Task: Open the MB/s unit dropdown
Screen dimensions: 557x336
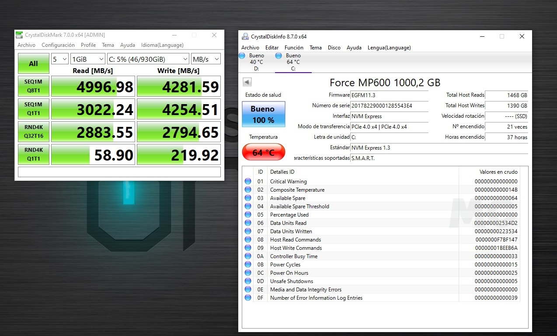Action: click(205, 59)
